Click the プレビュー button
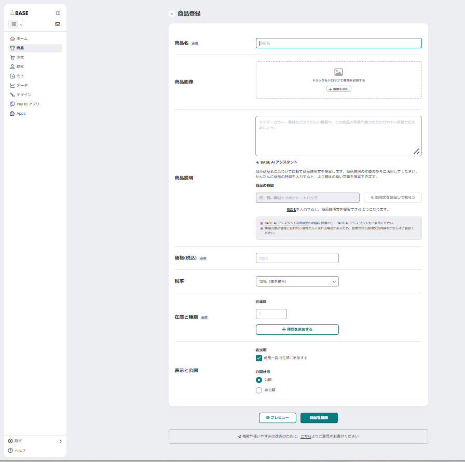This screenshot has height=462, width=465. click(278, 418)
